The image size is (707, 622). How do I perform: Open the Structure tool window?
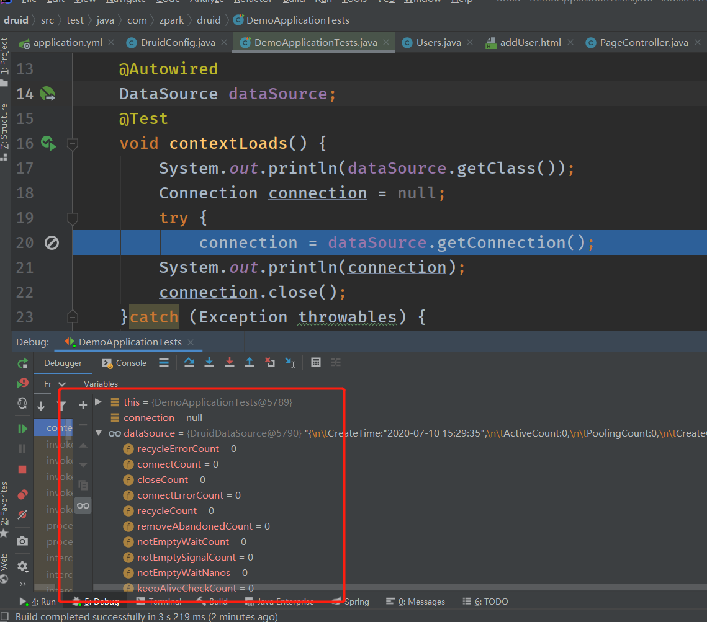4,131
